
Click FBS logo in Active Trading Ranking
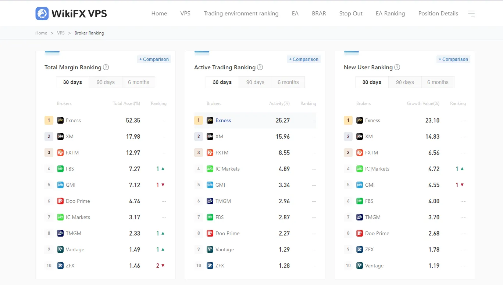point(210,217)
